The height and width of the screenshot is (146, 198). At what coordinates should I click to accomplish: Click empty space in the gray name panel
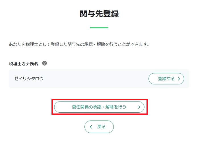(97, 79)
